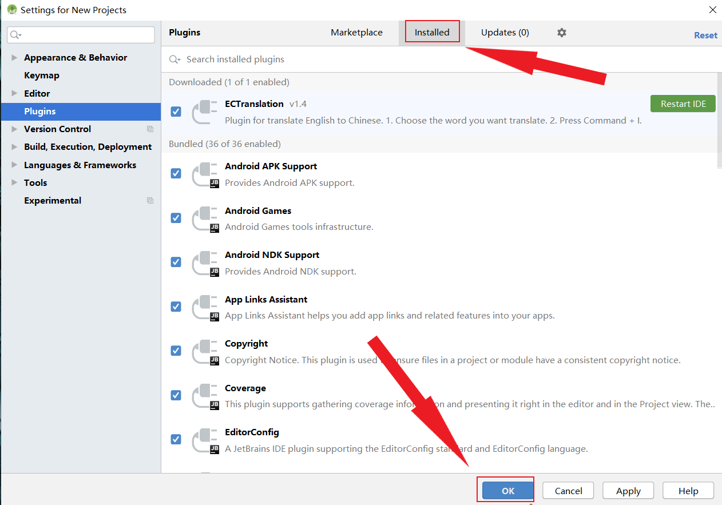Toggle App Links Assistant checkbox
Screen dimensions: 722x505
click(176, 307)
